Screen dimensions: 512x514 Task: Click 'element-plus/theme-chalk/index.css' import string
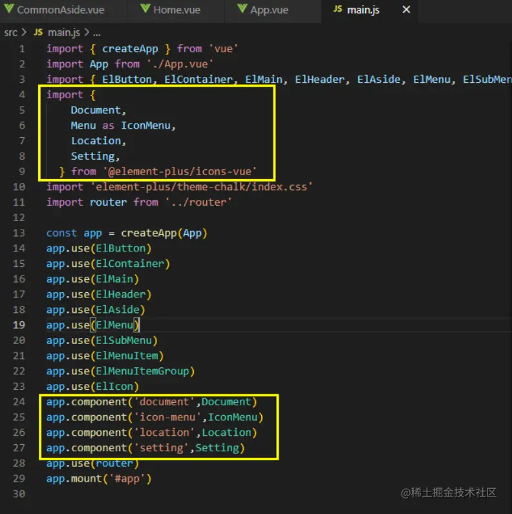[202, 187]
